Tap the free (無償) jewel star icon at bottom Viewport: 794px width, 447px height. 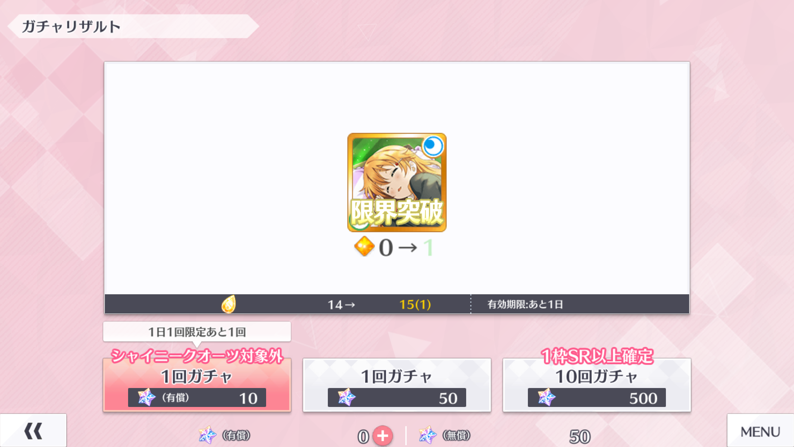pyautogui.click(x=428, y=435)
